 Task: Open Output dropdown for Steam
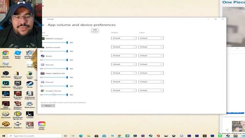[x=124, y=56]
